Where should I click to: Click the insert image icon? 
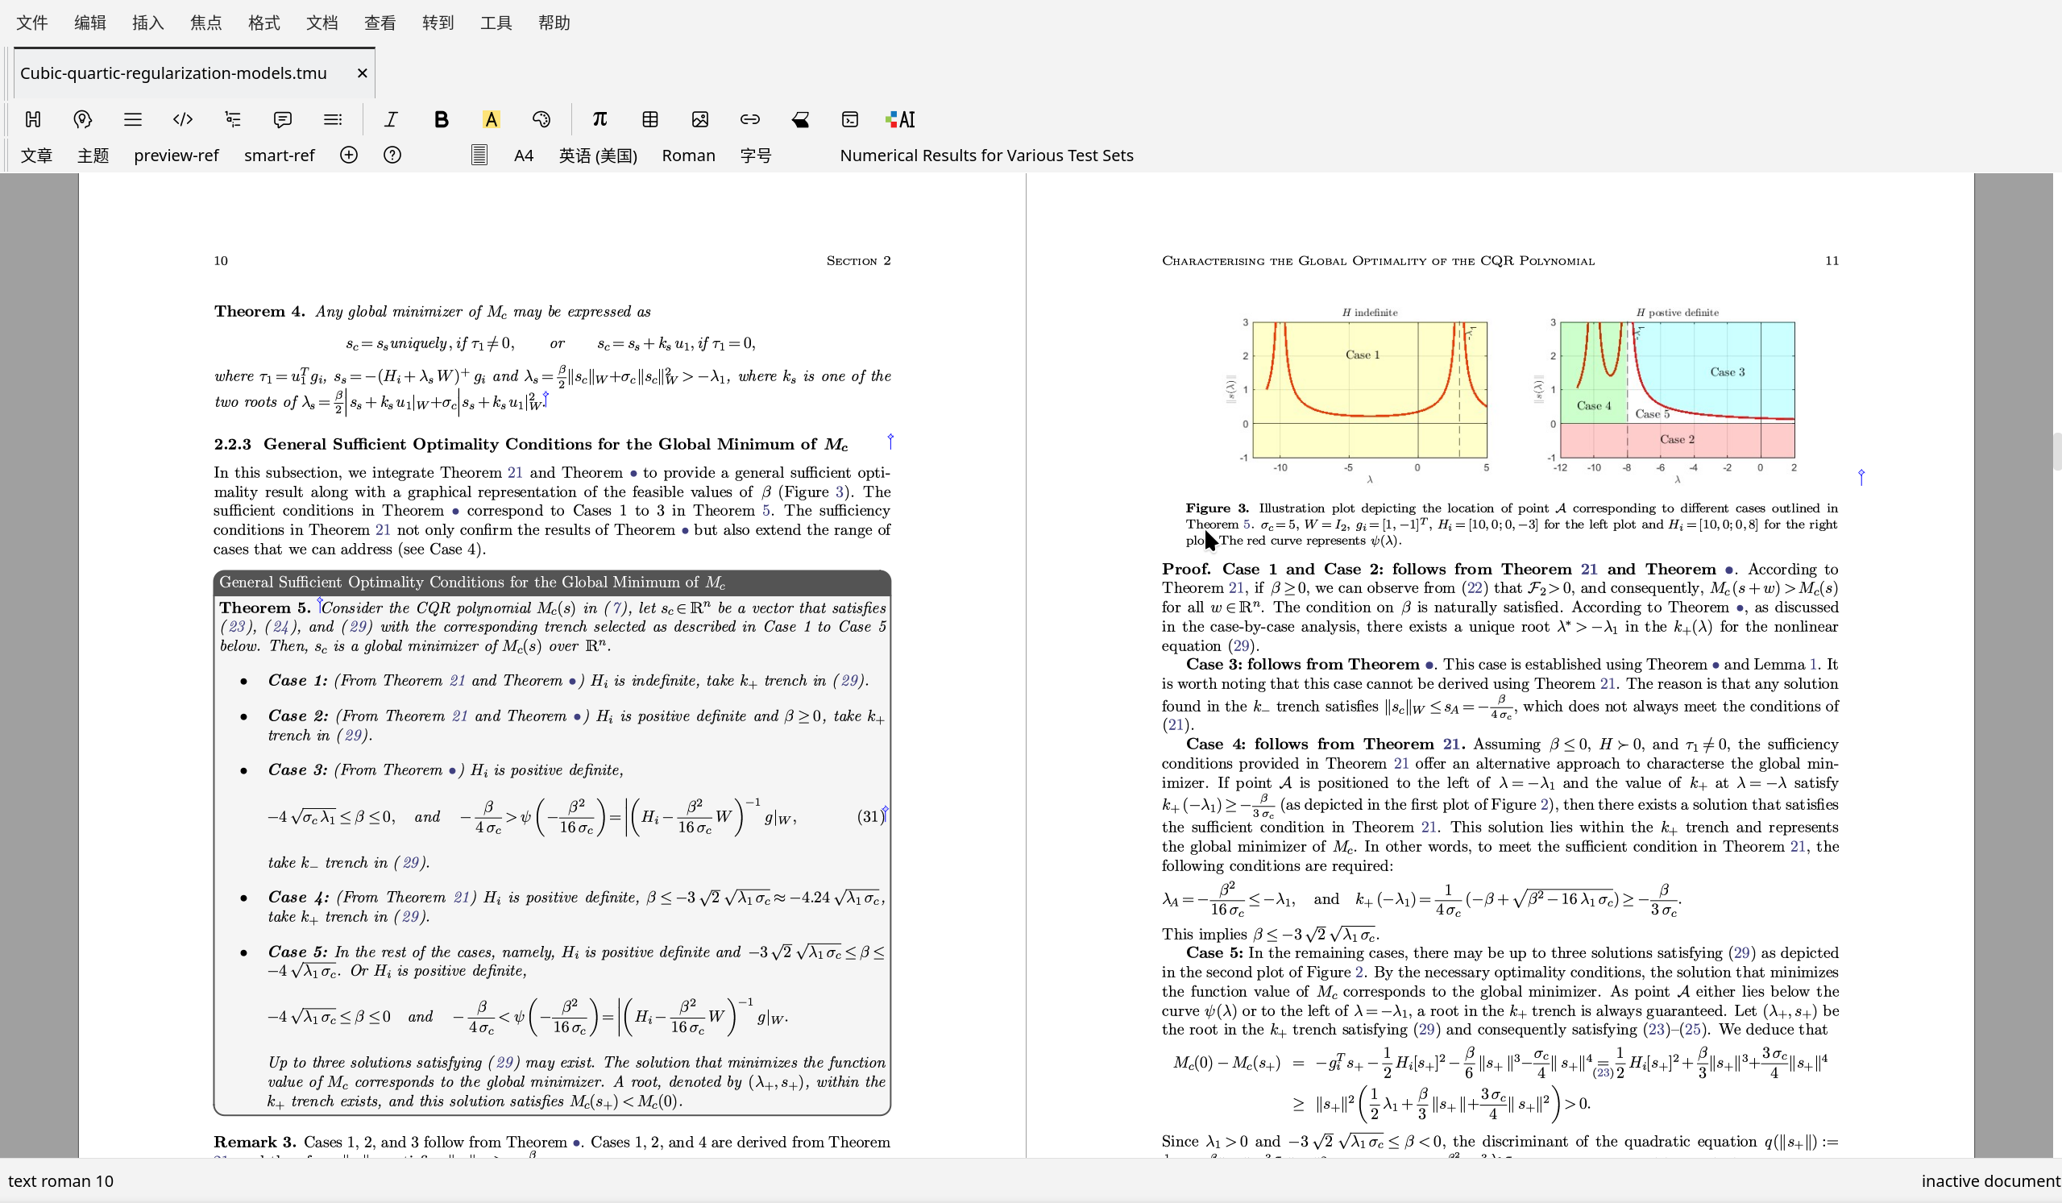(x=699, y=119)
